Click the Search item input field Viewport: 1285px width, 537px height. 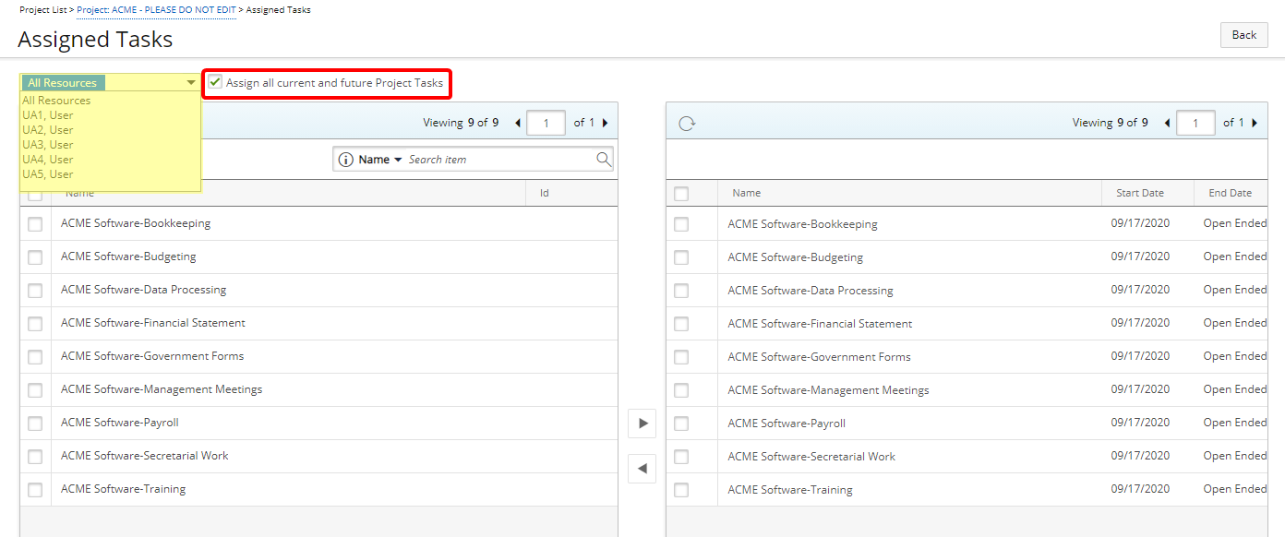point(498,160)
